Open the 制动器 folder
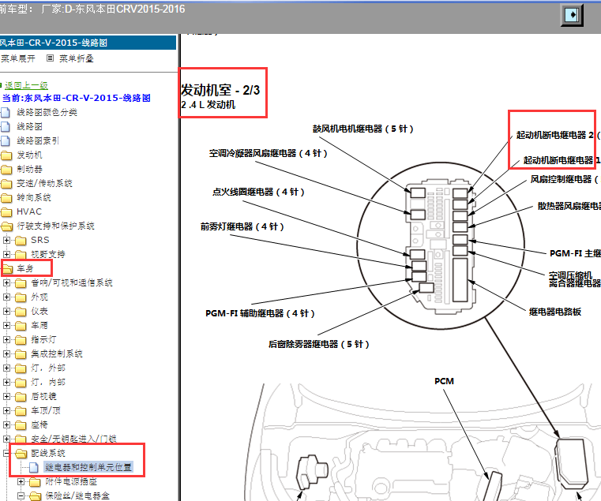This screenshot has width=601, height=501. (29, 169)
